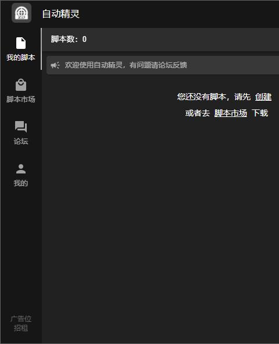Open 我的 via the person icon
This screenshot has width=279, height=344.
[21, 169]
